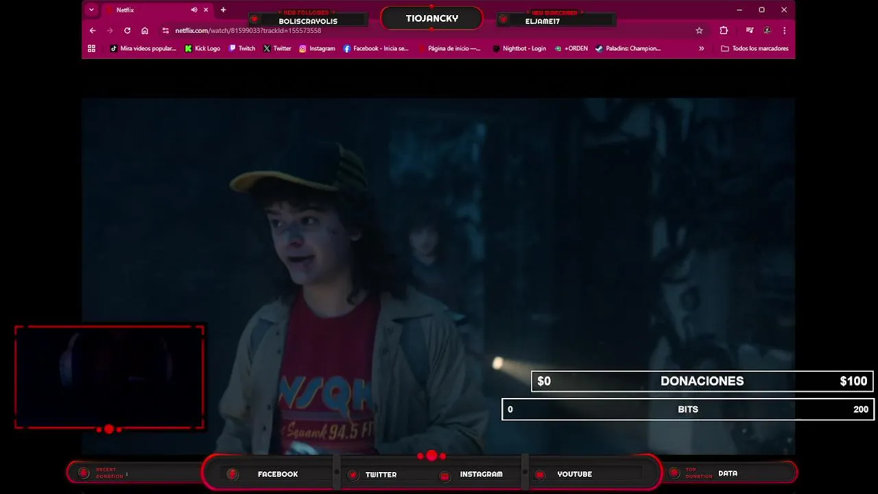
Task: Open the TikTok 'Mira videos popular...' bookmark
Action: click(143, 49)
